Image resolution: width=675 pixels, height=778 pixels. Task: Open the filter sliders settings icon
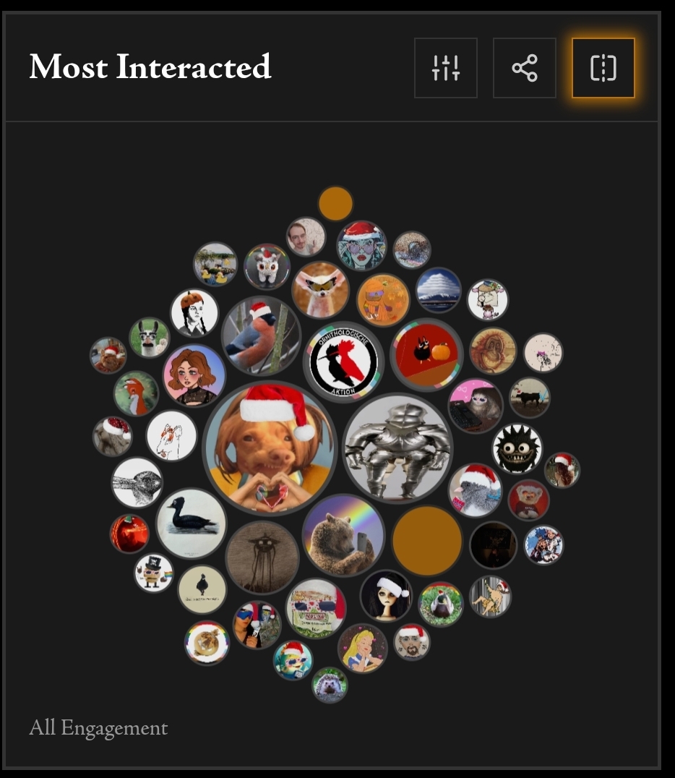445,68
